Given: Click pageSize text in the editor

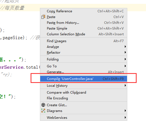Looking at the screenshot, I should tap(13, 38).
